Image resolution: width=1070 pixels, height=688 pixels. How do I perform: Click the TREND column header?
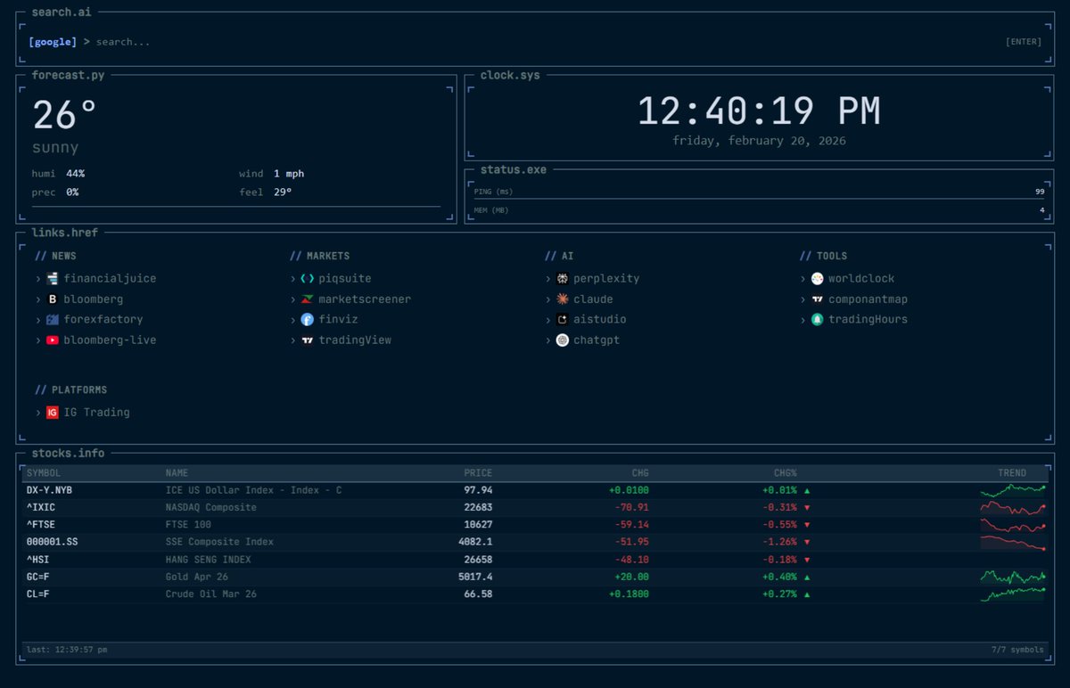click(x=1012, y=473)
